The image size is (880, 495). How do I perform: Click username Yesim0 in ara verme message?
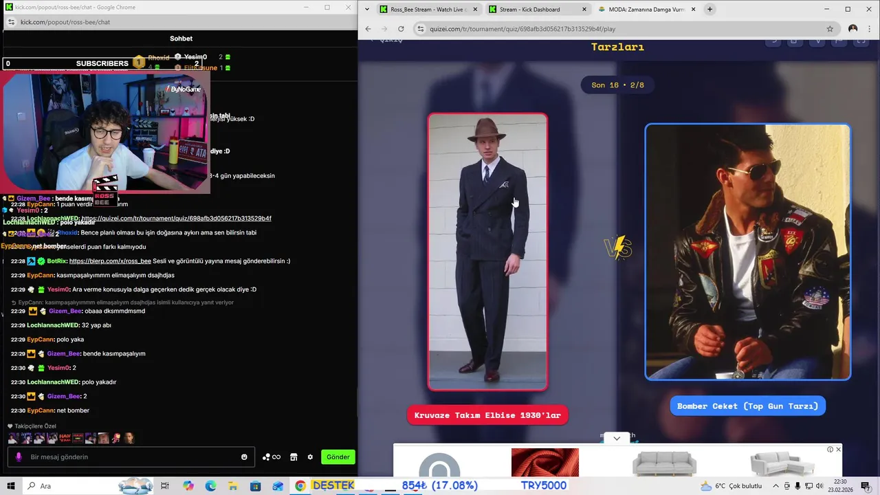pos(58,289)
